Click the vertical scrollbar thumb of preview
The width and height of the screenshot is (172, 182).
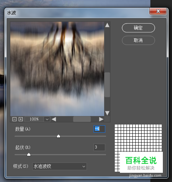(x=107, y=85)
